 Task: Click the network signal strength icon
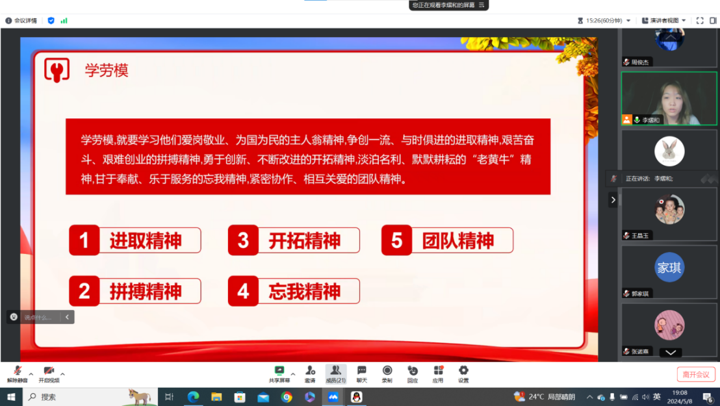tap(64, 21)
